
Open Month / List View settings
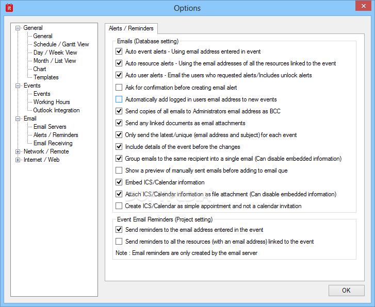(55, 61)
